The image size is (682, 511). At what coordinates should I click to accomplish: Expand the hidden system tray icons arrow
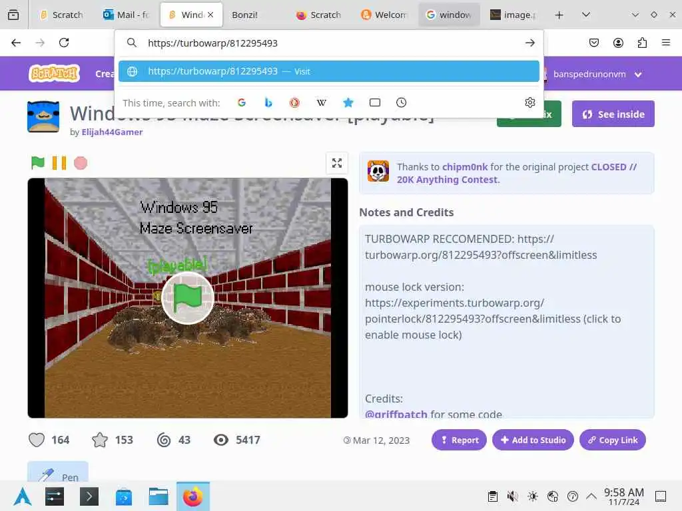(591, 496)
